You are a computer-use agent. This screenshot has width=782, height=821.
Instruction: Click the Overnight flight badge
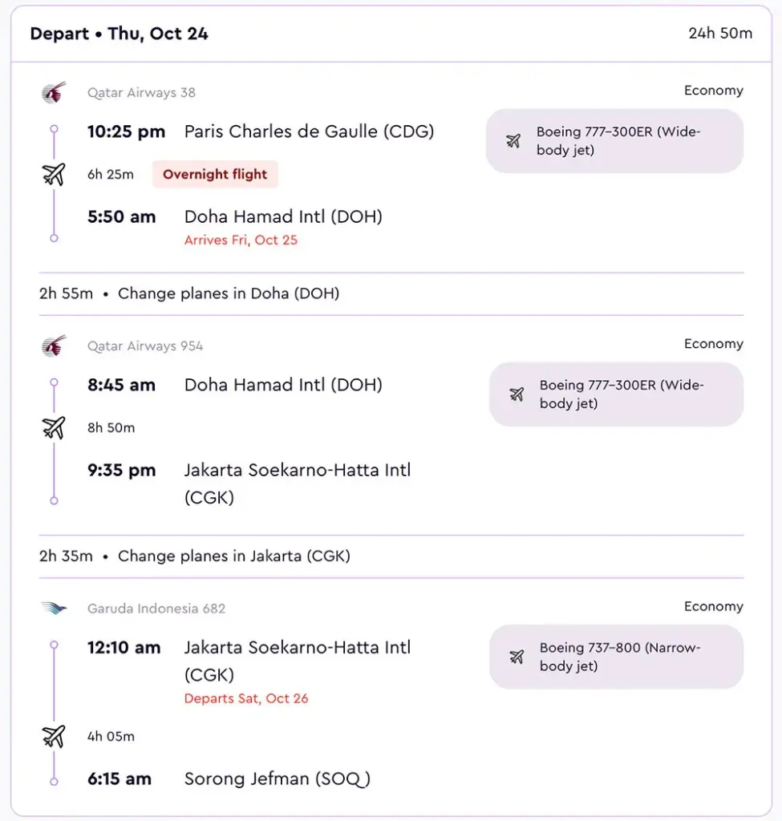[215, 174]
